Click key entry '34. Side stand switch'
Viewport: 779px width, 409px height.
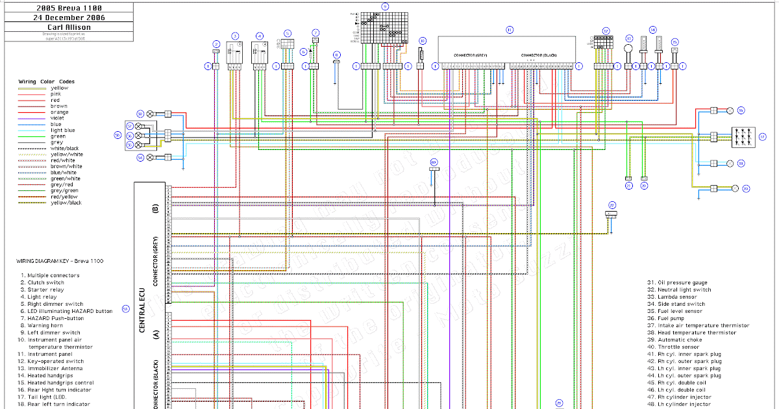pos(676,304)
